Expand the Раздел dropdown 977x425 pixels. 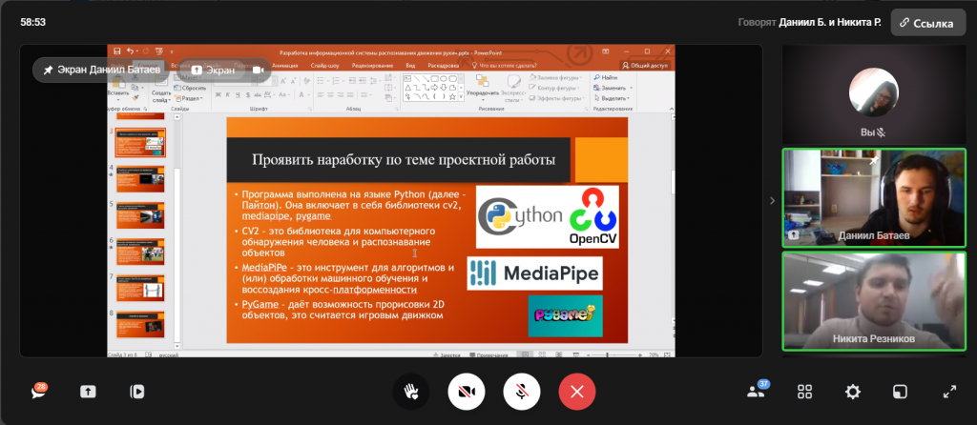pyautogui.click(x=189, y=98)
